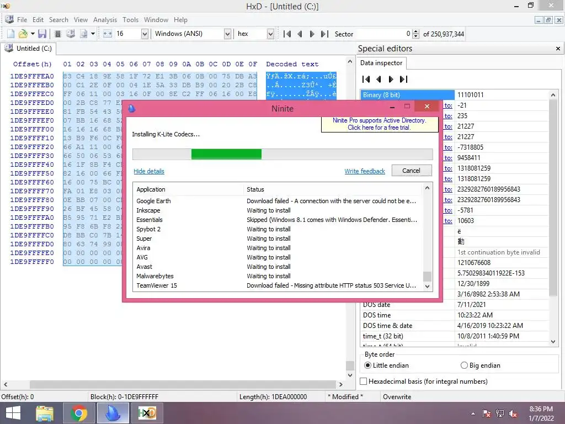This screenshot has width=565, height=424.
Task: Save with the floppy disk icon
Action: point(42,34)
